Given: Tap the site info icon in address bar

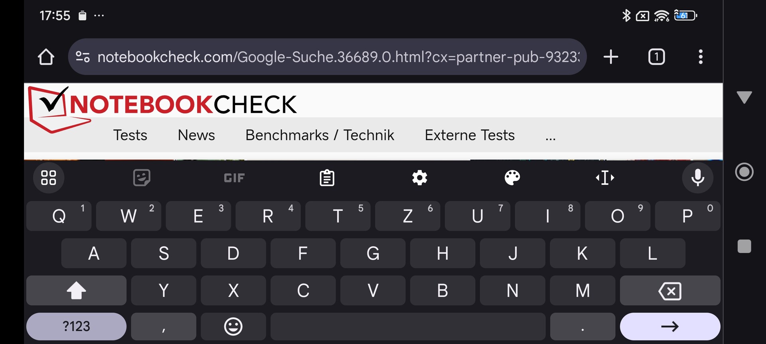Looking at the screenshot, I should click(x=83, y=57).
